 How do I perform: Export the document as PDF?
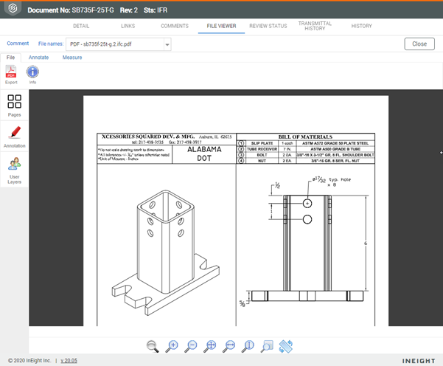11,73
